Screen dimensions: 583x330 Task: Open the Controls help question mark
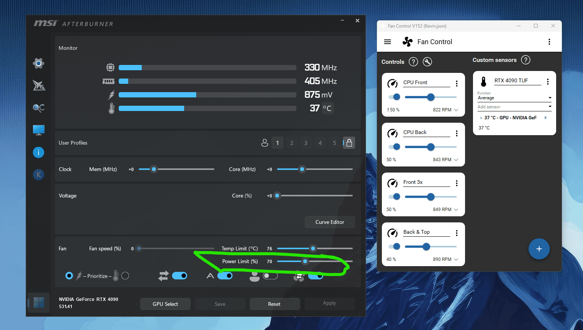[413, 62]
